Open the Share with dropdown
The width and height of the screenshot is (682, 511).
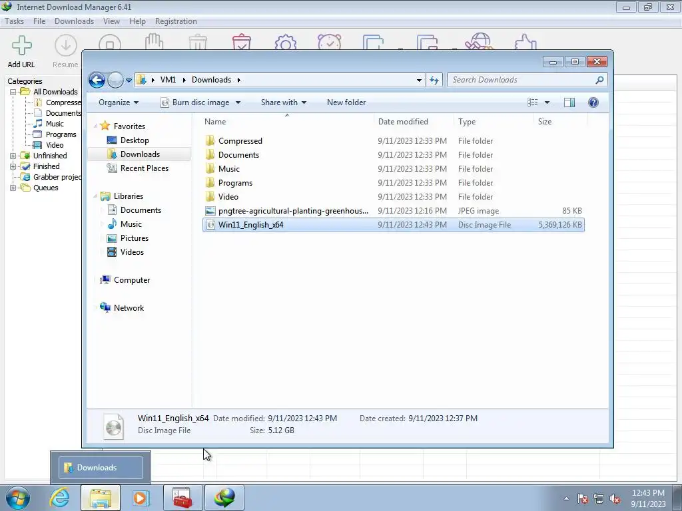click(284, 102)
